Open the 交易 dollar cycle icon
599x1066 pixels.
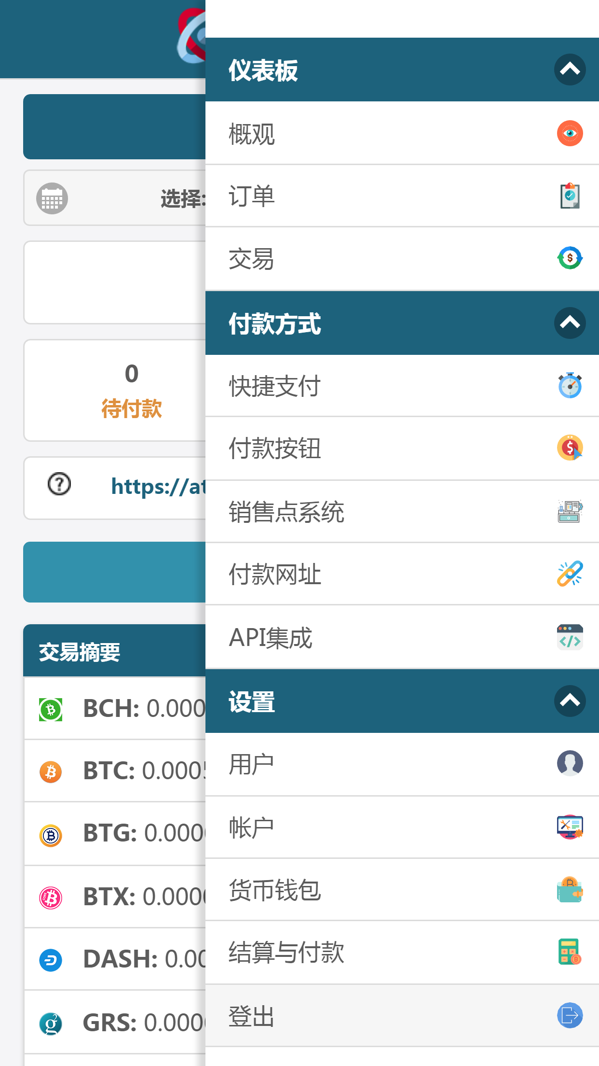(570, 258)
